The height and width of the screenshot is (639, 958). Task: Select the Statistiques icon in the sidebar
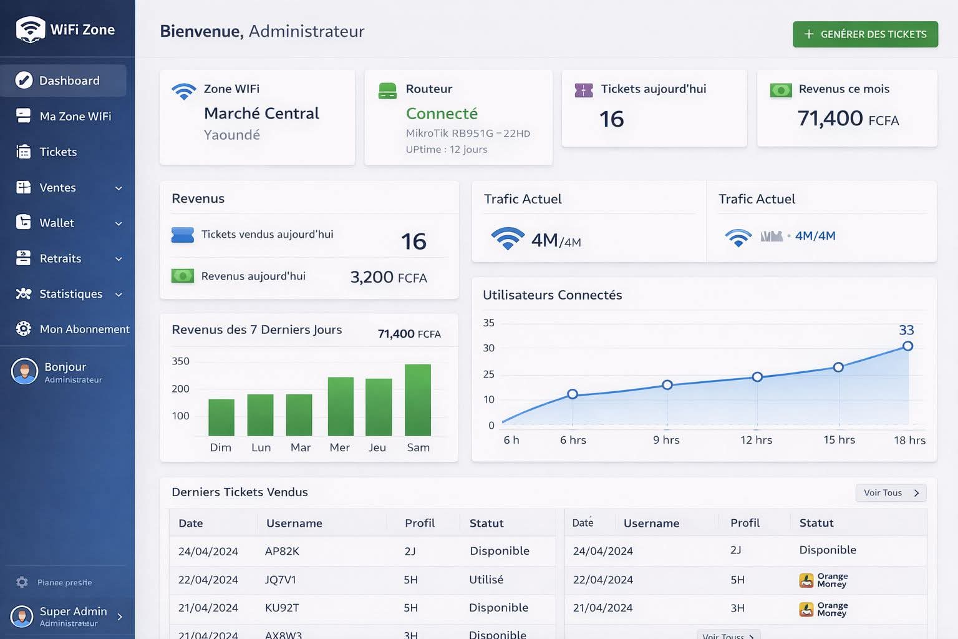22,294
